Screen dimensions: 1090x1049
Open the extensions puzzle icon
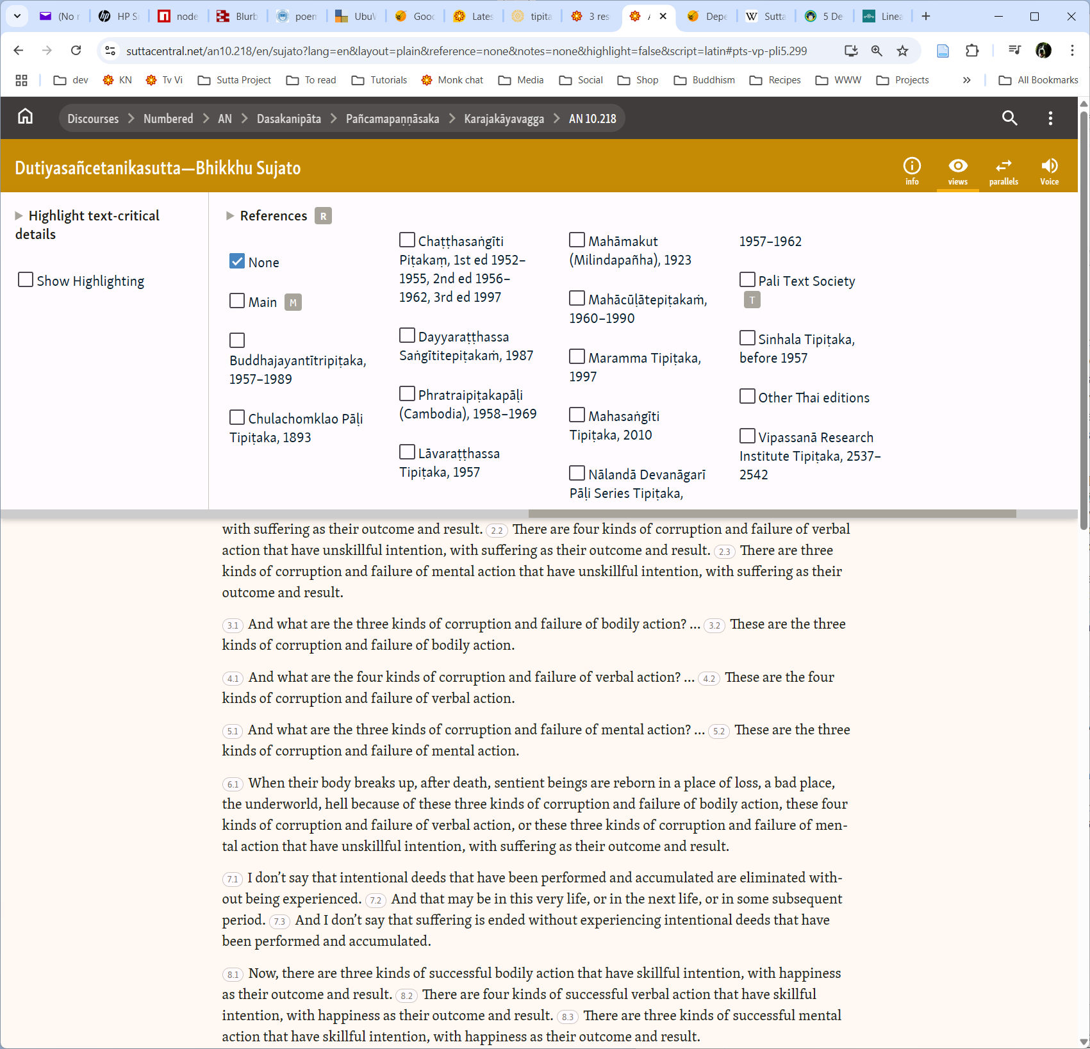[972, 51]
